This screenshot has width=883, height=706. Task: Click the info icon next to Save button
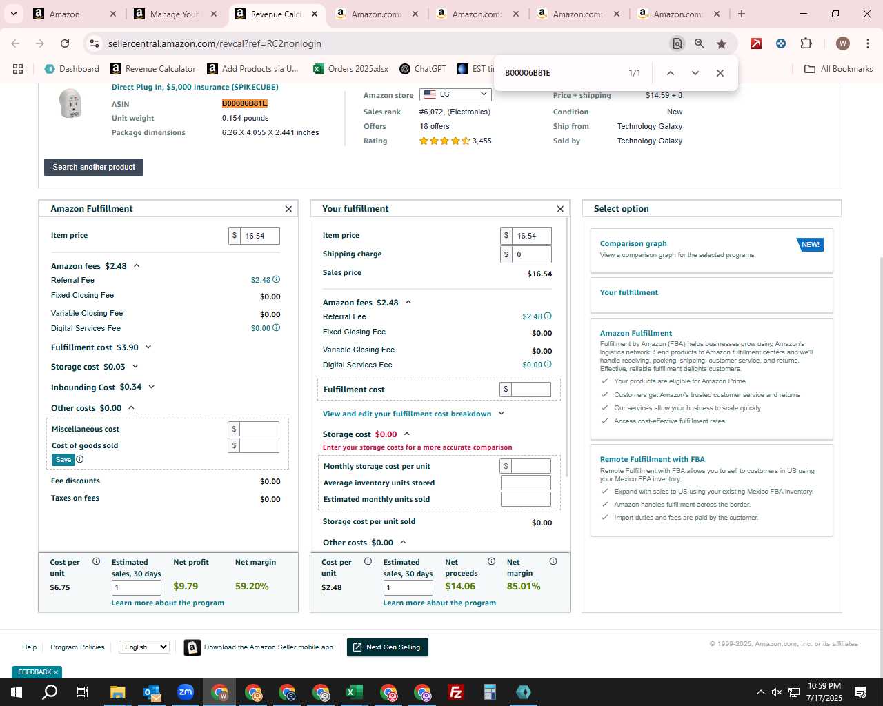click(x=79, y=459)
